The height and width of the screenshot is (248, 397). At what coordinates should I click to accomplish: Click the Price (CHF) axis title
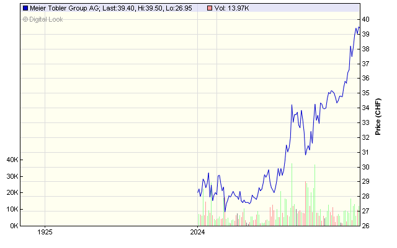(378, 117)
